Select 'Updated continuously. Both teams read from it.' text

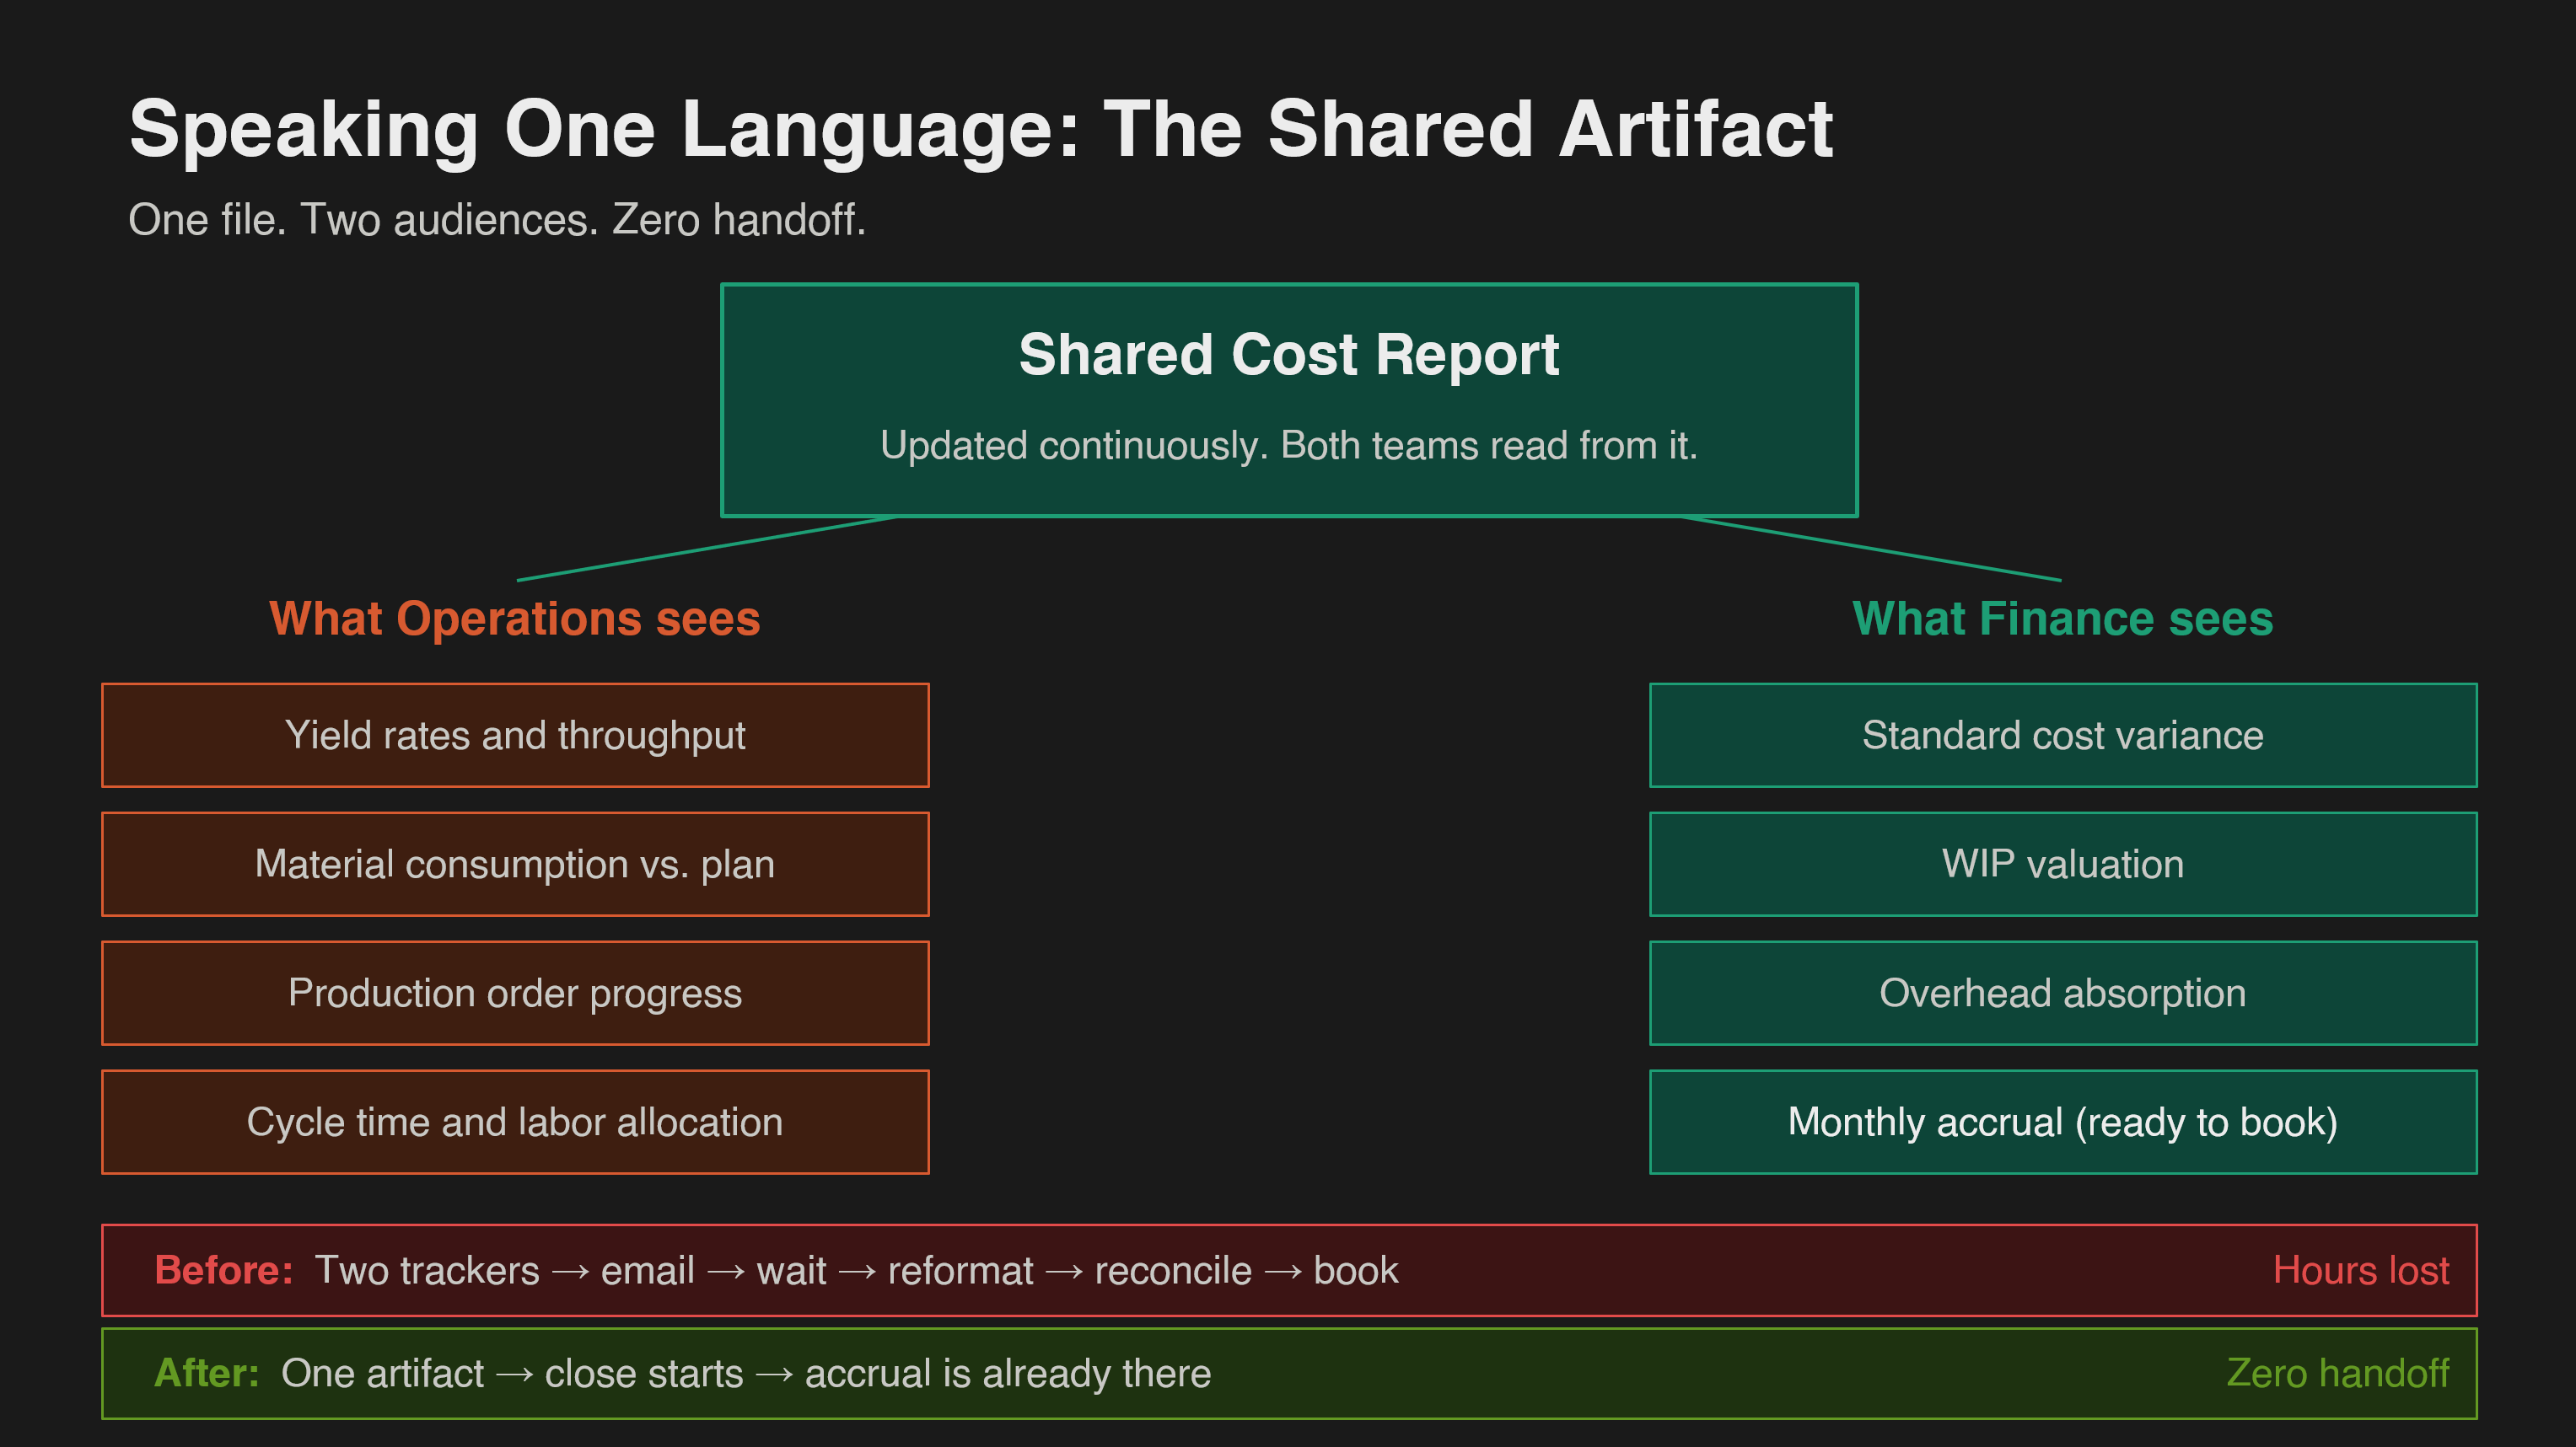point(1288,446)
